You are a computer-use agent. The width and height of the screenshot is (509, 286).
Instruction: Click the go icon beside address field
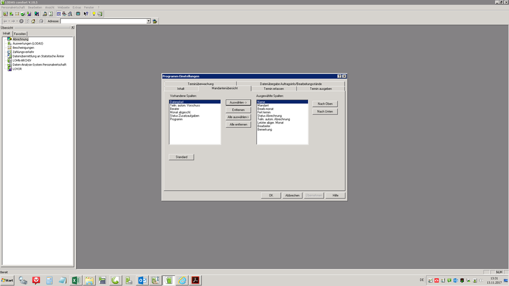tap(155, 21)
